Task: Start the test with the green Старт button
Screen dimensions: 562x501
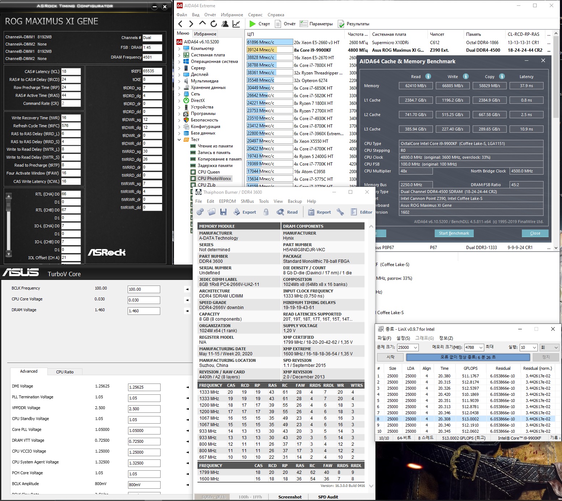Action: point(260,24)
